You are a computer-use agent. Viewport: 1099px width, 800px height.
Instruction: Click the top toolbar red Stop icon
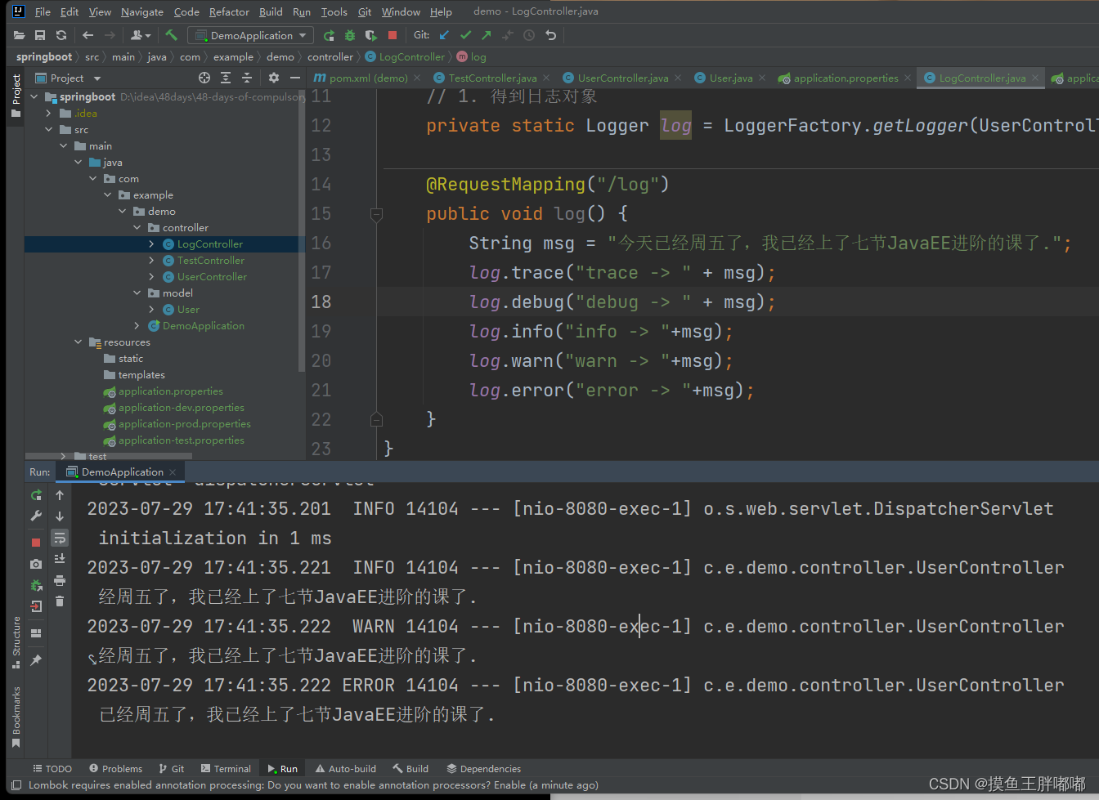tap(392, 35)
